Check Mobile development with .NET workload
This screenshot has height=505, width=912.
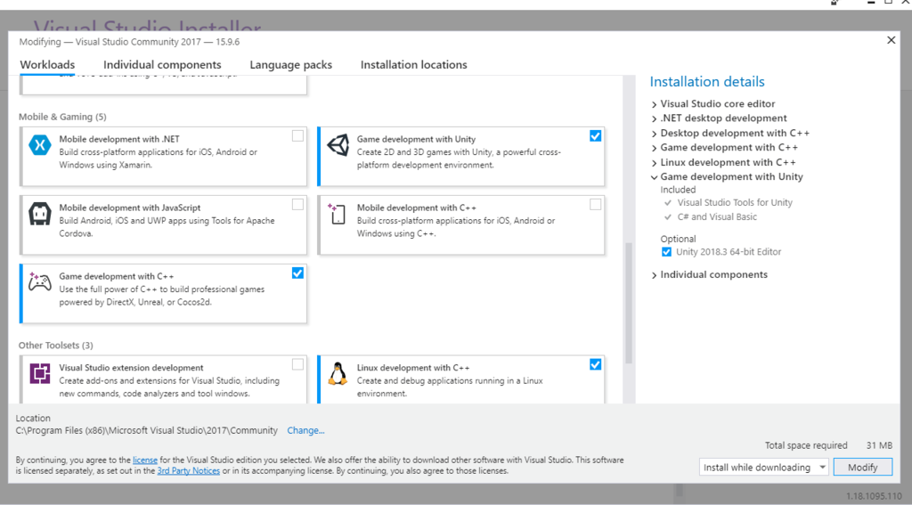297,136
